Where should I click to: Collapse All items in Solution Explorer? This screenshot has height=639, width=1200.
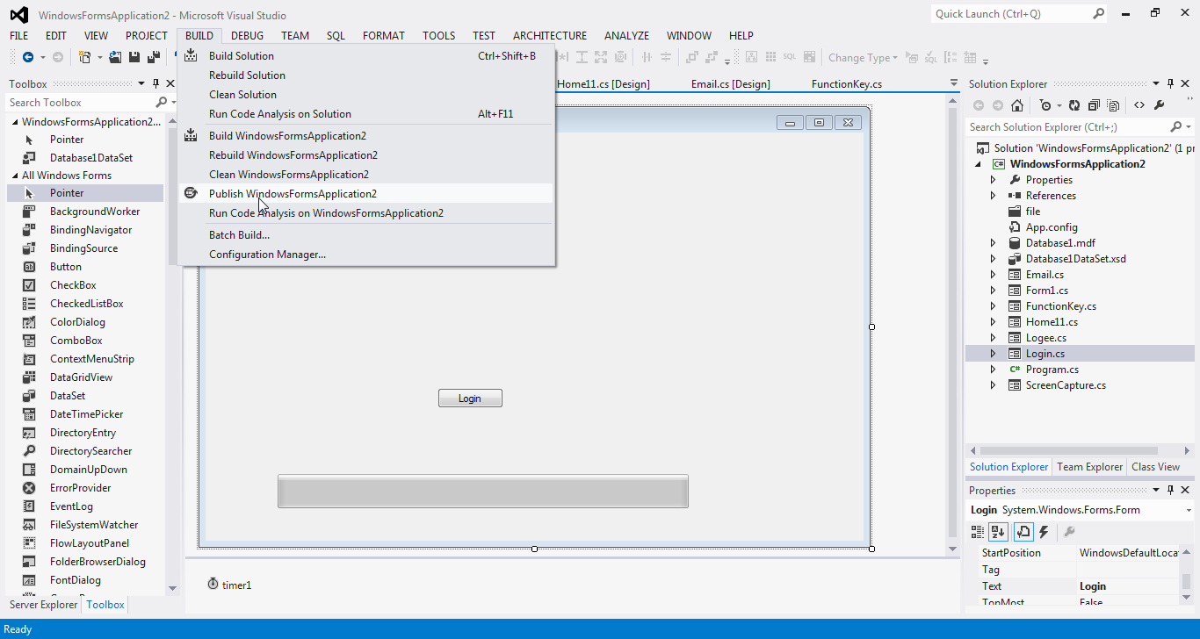click(x=1094, y=104)
